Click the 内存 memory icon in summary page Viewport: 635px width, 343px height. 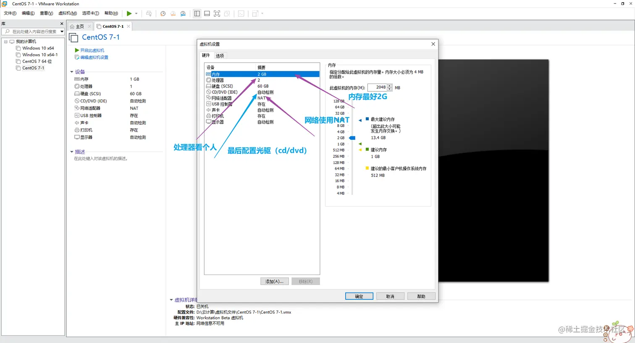tap(77, 79)
